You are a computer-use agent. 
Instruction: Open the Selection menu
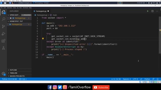[10, 8]
